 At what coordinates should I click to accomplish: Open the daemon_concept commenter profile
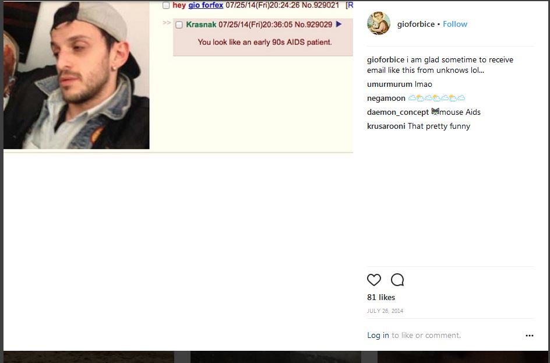pyautogui.click(x=398, y=112)
